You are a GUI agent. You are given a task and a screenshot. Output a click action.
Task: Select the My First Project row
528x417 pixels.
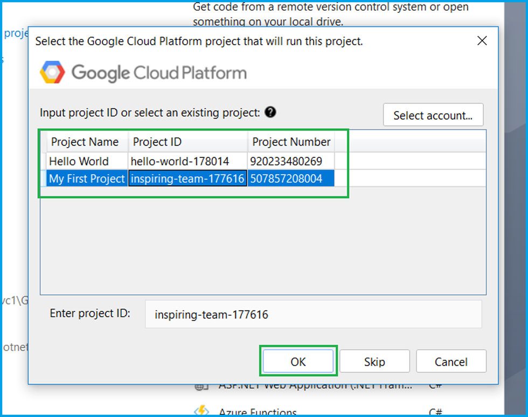point(87,178)
